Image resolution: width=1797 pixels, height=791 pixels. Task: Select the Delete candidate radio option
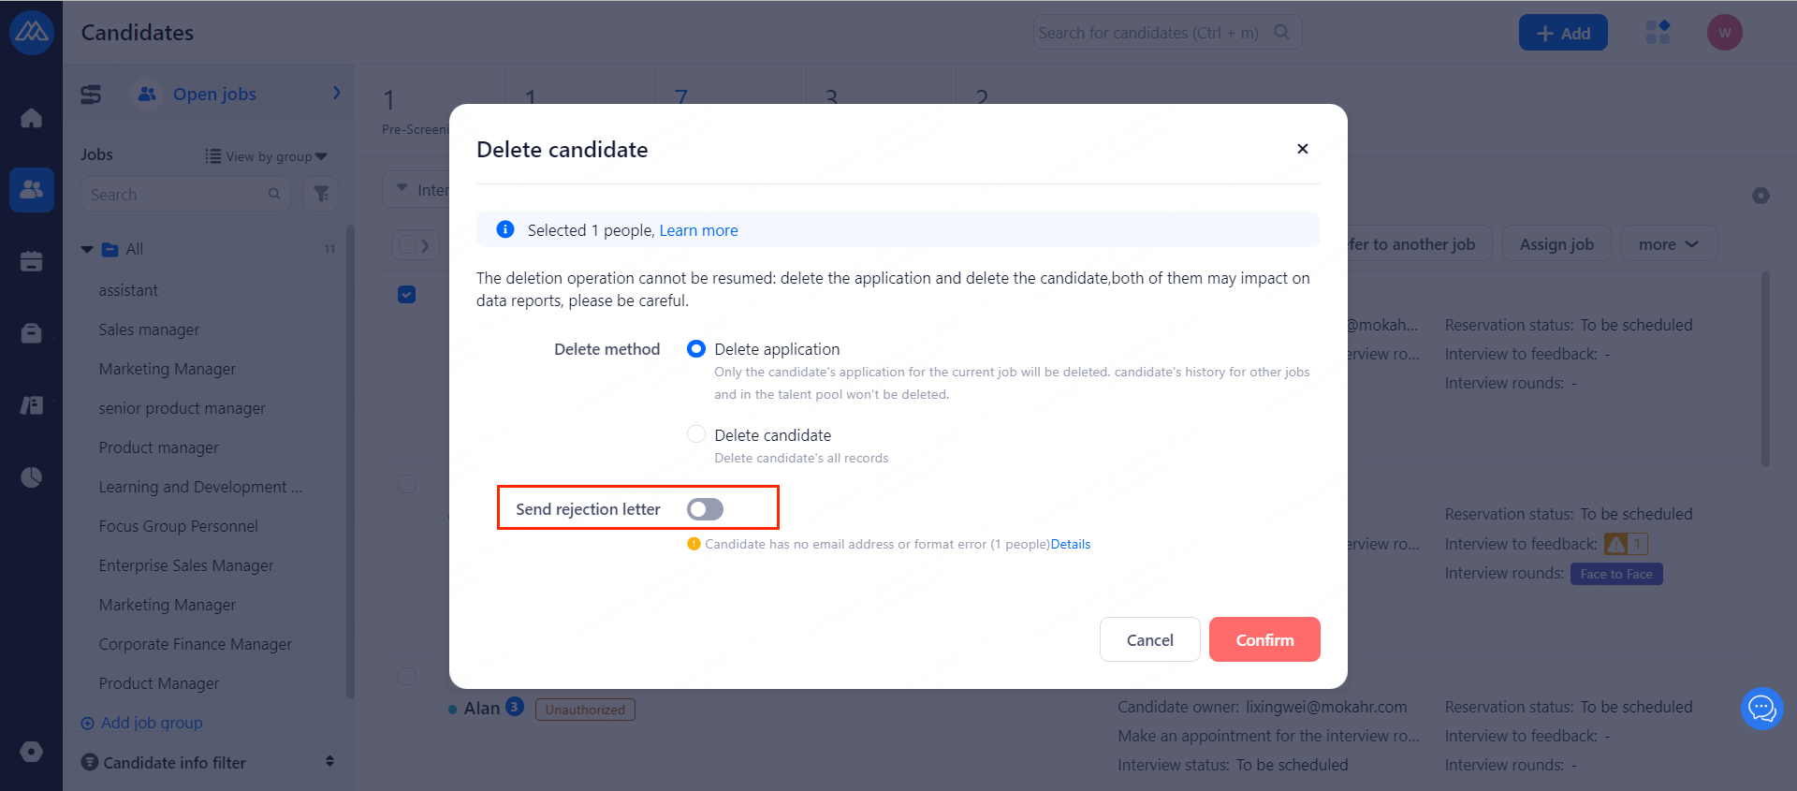pos(696,434)
